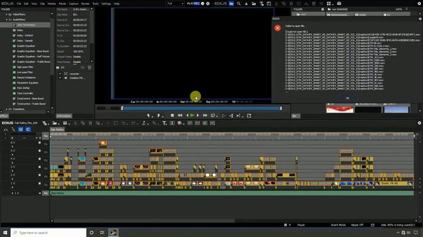Click the Export icon in the player

[x=249, y=116]
